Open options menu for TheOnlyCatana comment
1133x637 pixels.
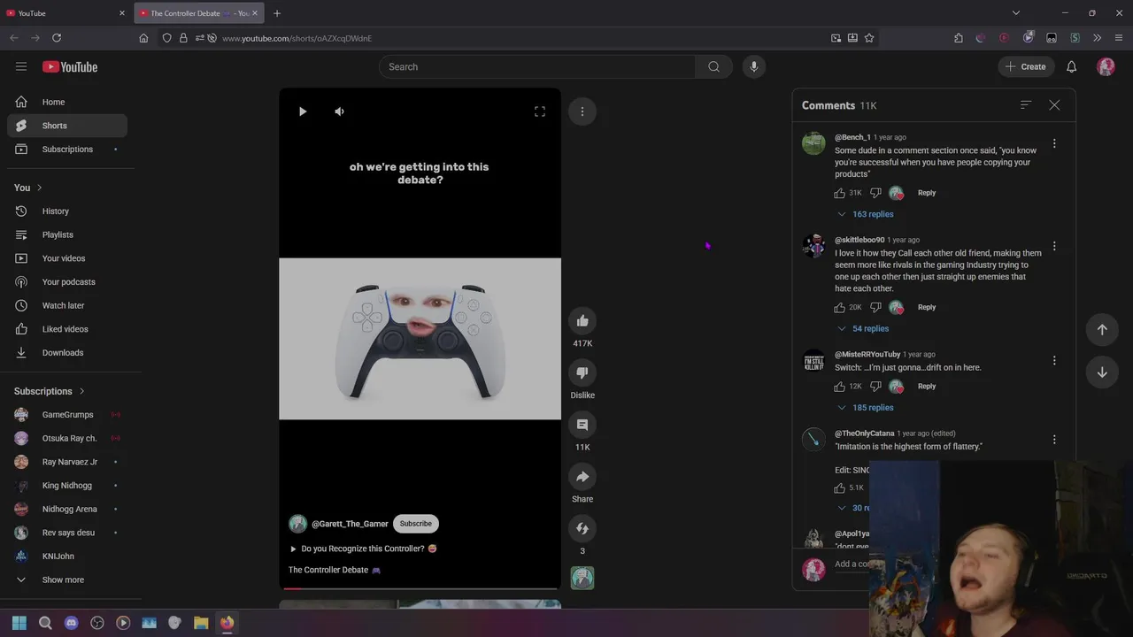pos(1054,440)
